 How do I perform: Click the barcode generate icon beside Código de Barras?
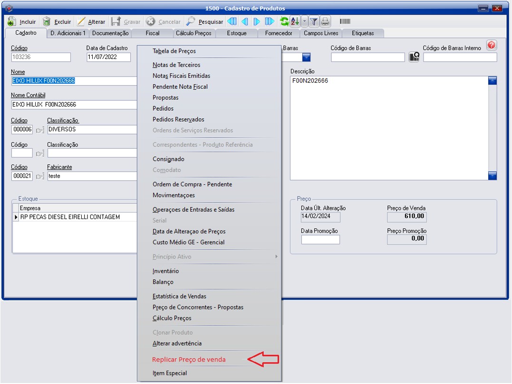[x=414, y=58]
